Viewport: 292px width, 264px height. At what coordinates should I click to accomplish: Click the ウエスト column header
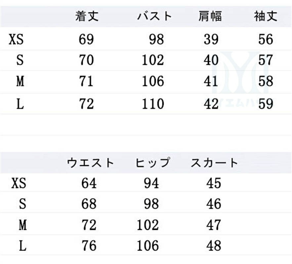pos(91,162)
